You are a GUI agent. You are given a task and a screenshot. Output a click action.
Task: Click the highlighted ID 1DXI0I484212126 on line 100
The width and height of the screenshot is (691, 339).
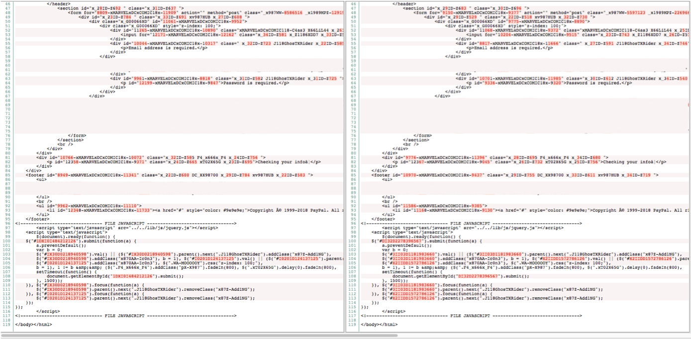click(x=50, y=241)
